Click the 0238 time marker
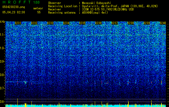This screenshot has width=169, height=107. 131,23
